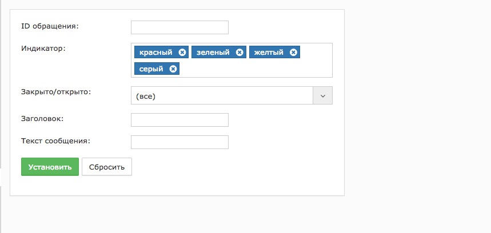Screen dimensions: 491x233
Task: Click empty area of Индикатор multi-select field
Action: (x=255, y=69)
